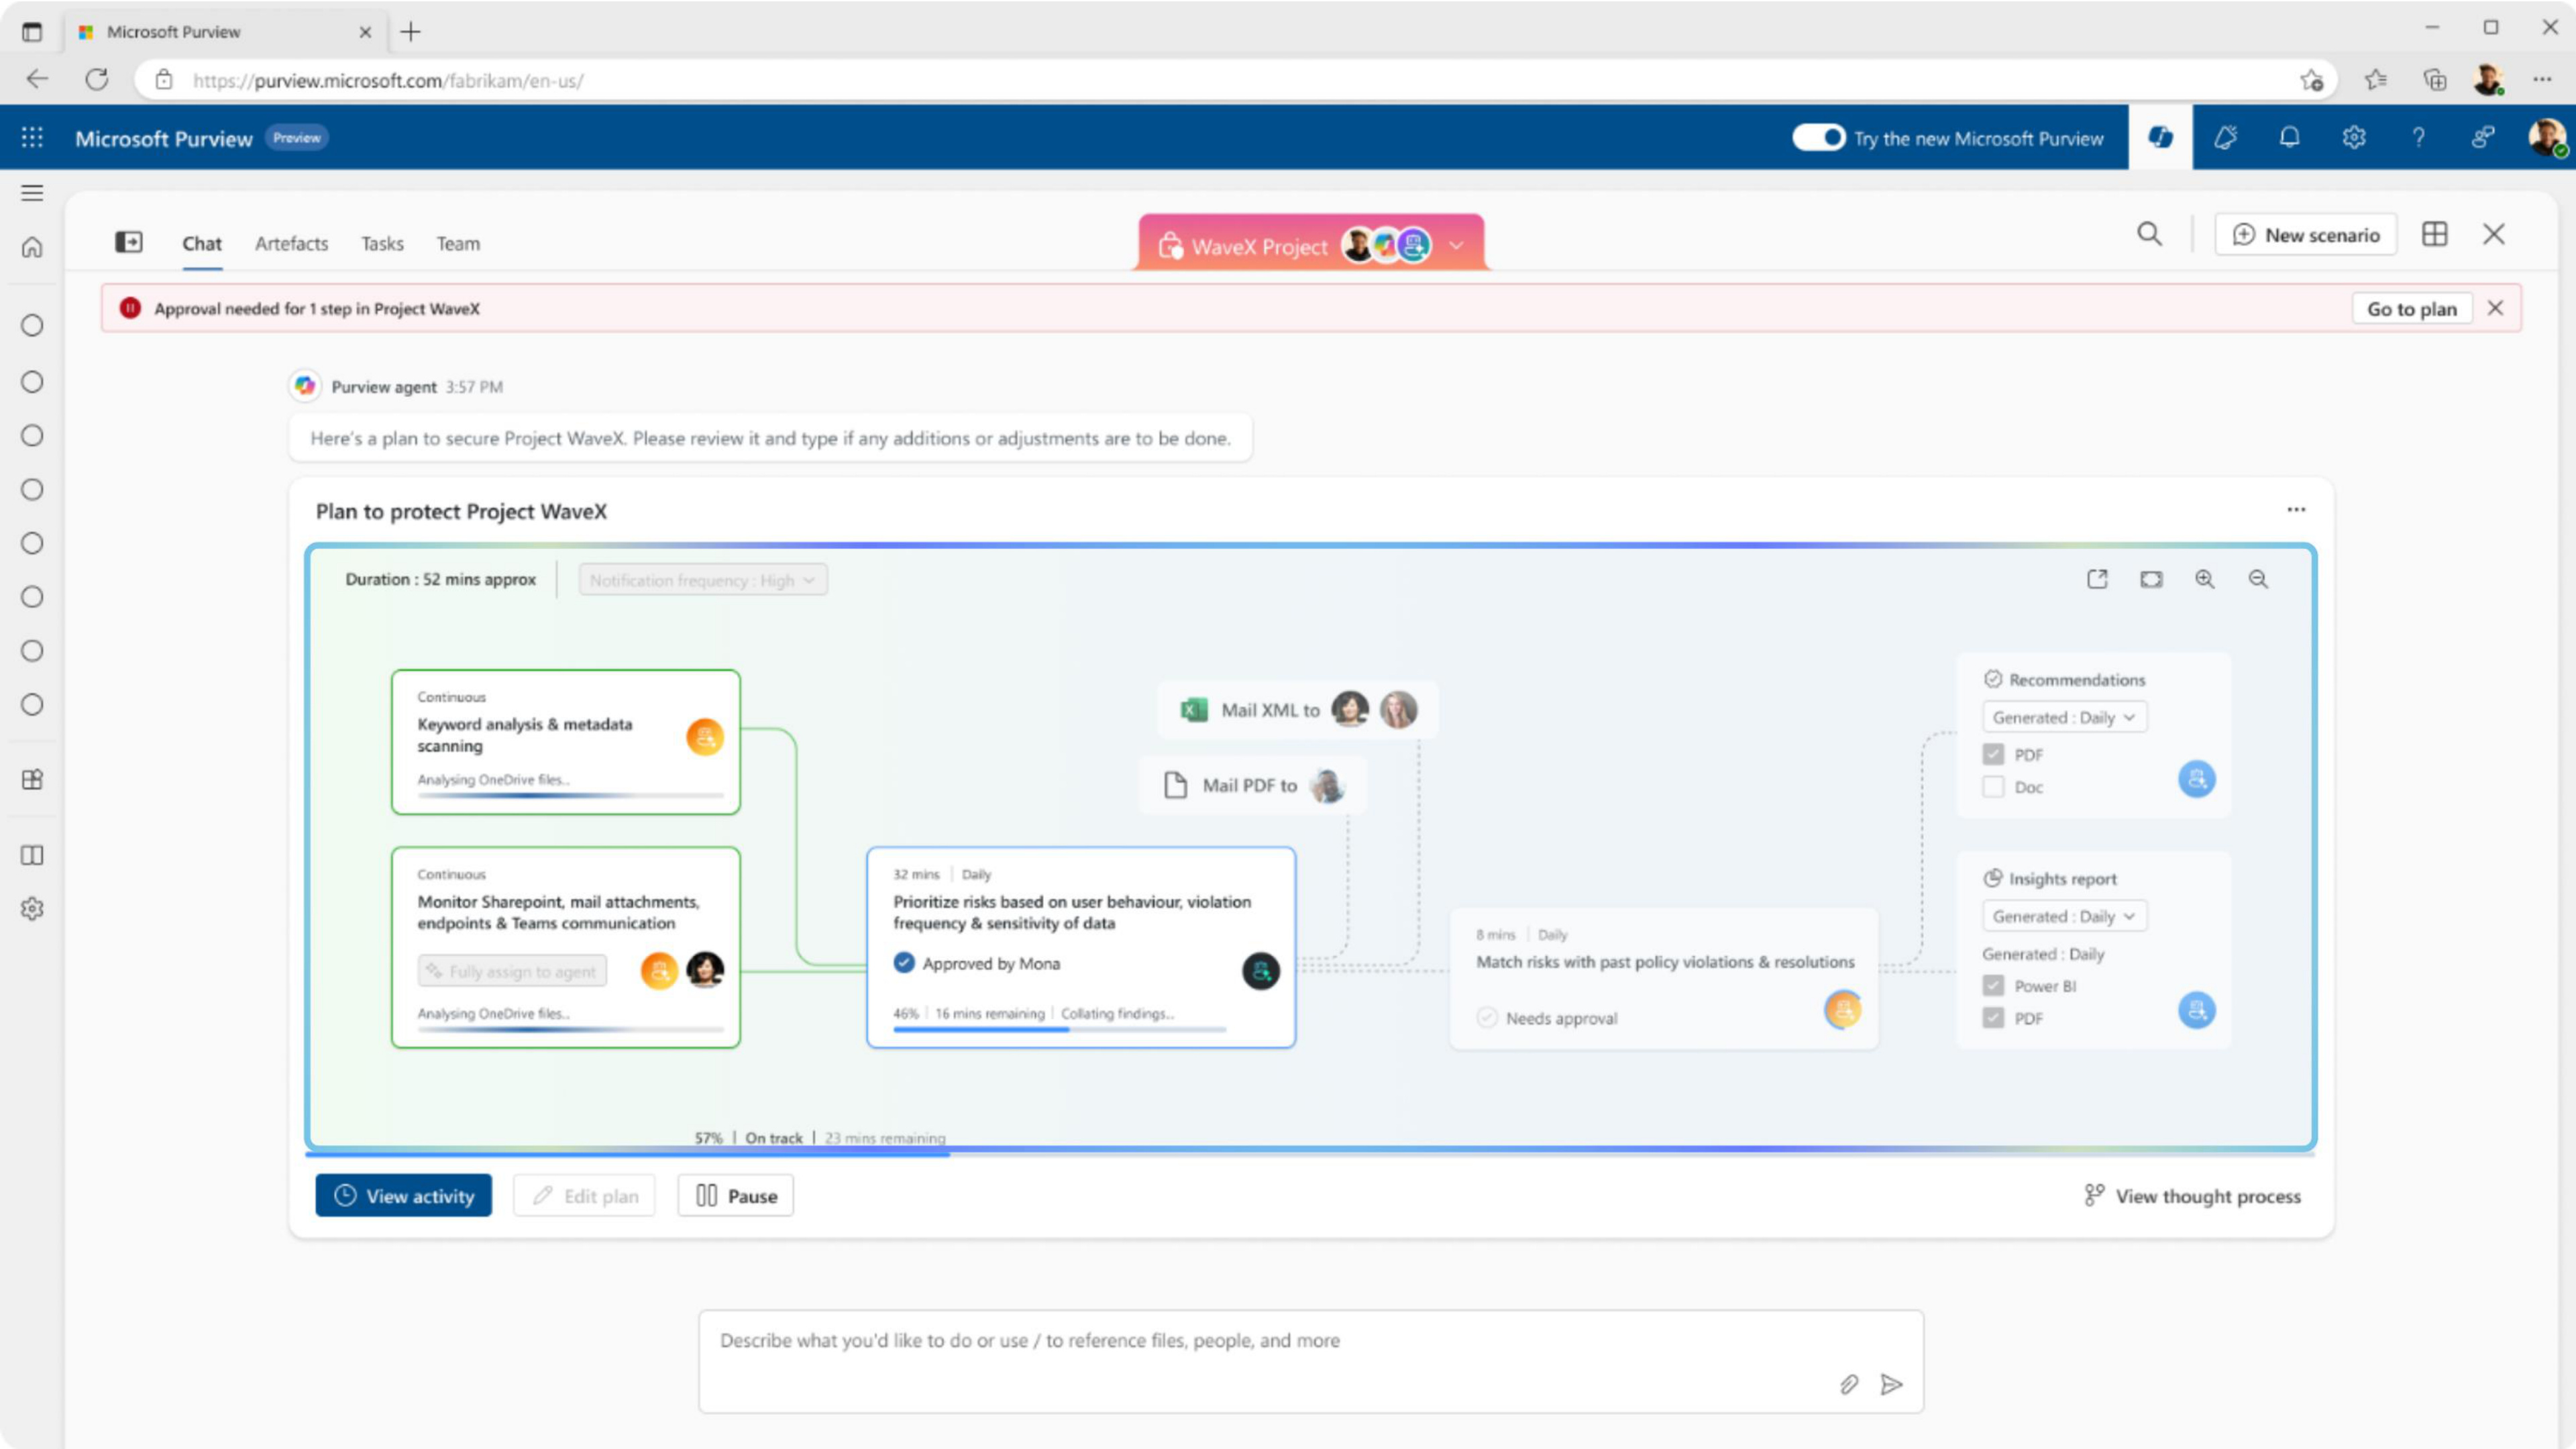The width and height of the screenshot is (2576, 1449).
Task: Open Copilot from the blue header
Action: pyautogui.click(x=2160, y=138)
